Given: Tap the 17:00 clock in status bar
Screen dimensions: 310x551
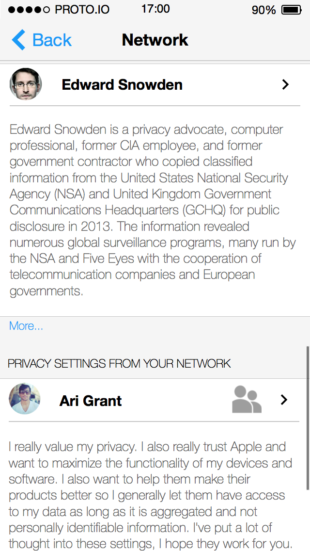Looking at the screenshot, I should click(155, 9).
